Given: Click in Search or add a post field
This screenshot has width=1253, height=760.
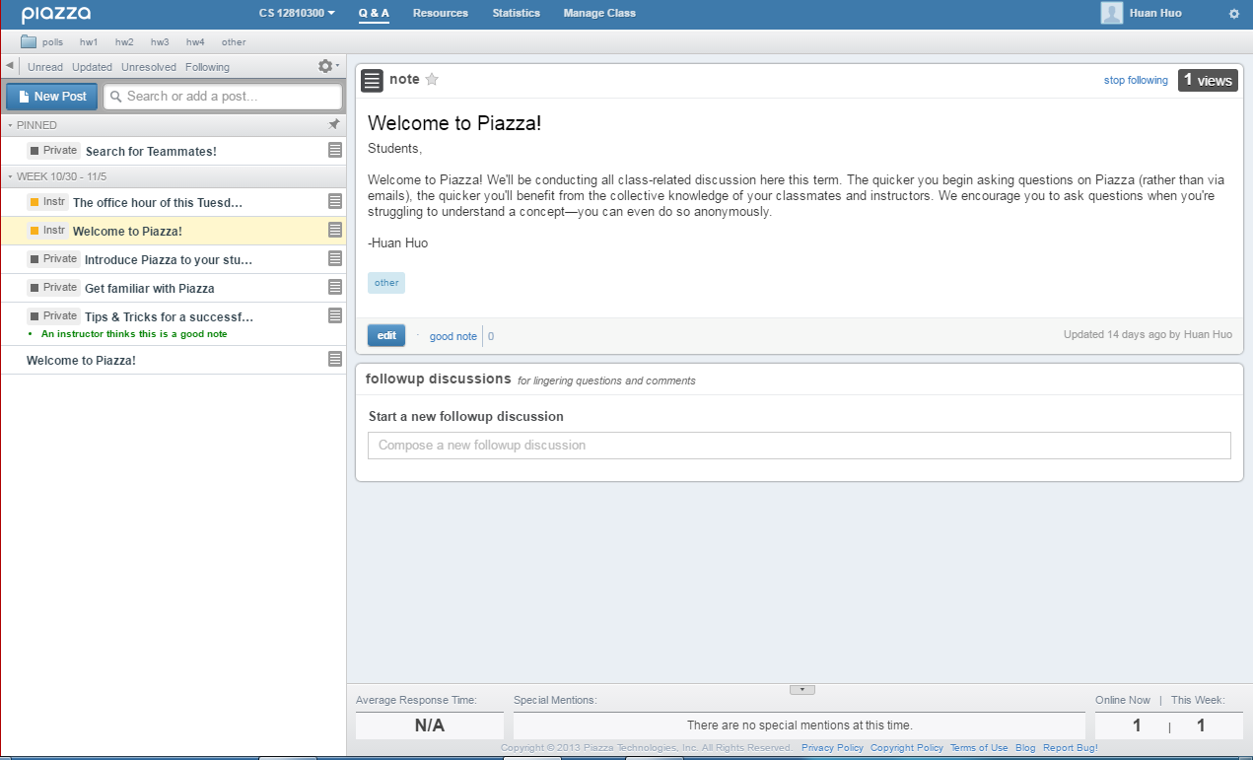Looking at the screenshot, I should click(223, 97).
